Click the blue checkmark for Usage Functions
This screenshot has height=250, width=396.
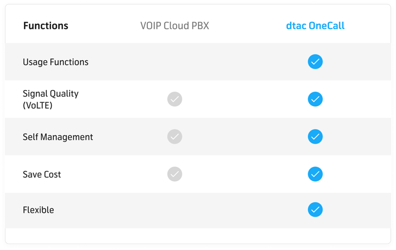[315, 62]
